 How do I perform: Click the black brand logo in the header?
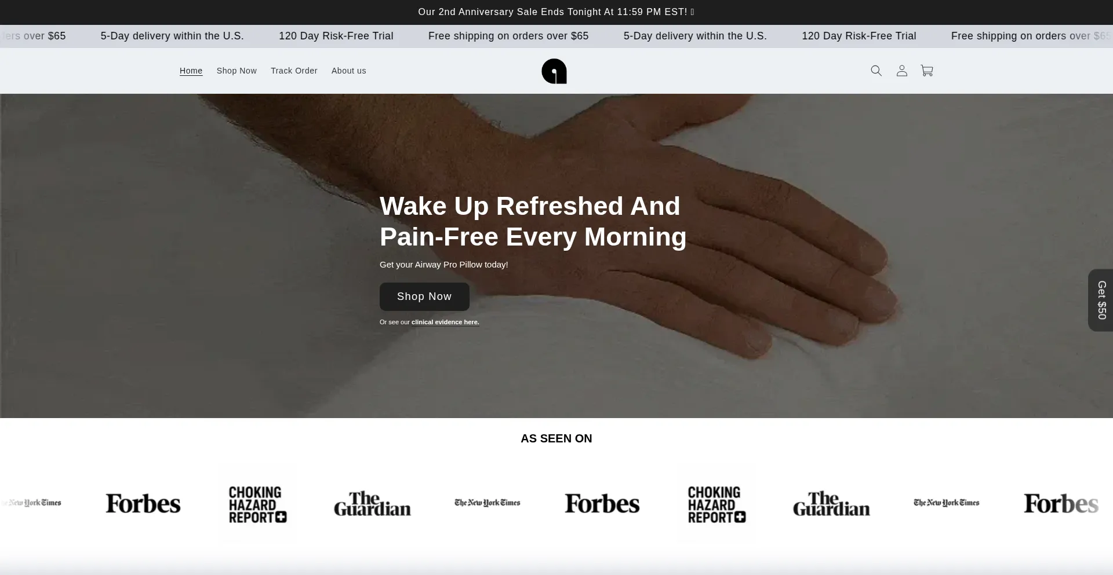pyautogui.click(x=554, y=71)
